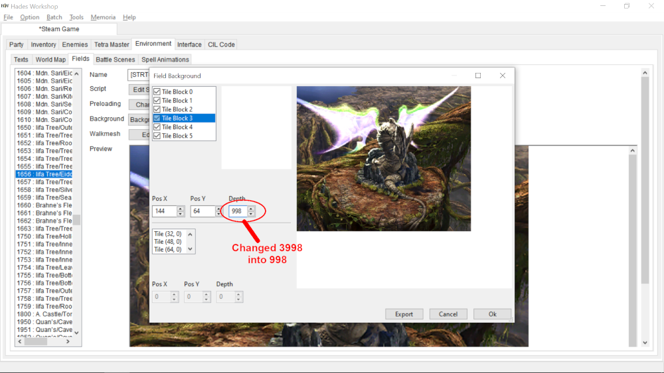Select field 1658 : Iifa Tree/Silve
Viewport: 664px width, 373px height.
44,189
